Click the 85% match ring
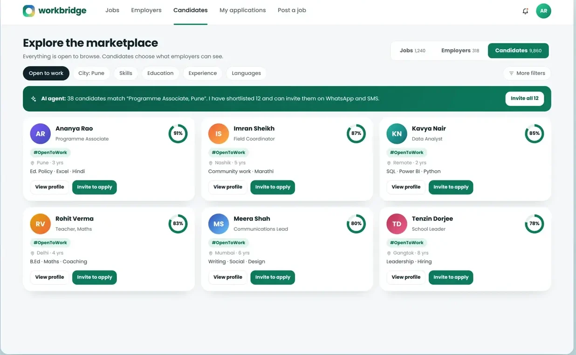Viewport: 576px width, 355px height. coord(534,134)
